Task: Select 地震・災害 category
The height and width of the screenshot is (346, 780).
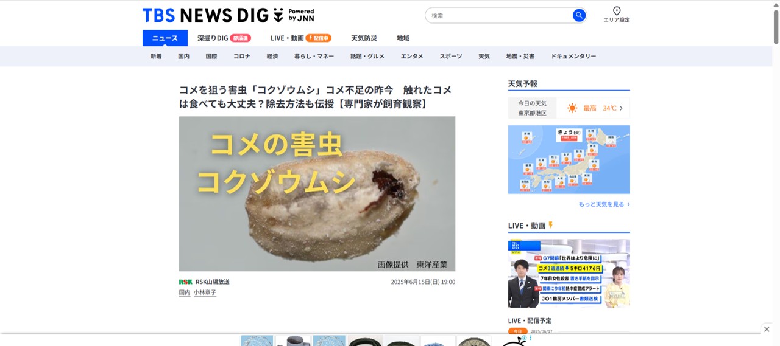Action: (520, 56)
